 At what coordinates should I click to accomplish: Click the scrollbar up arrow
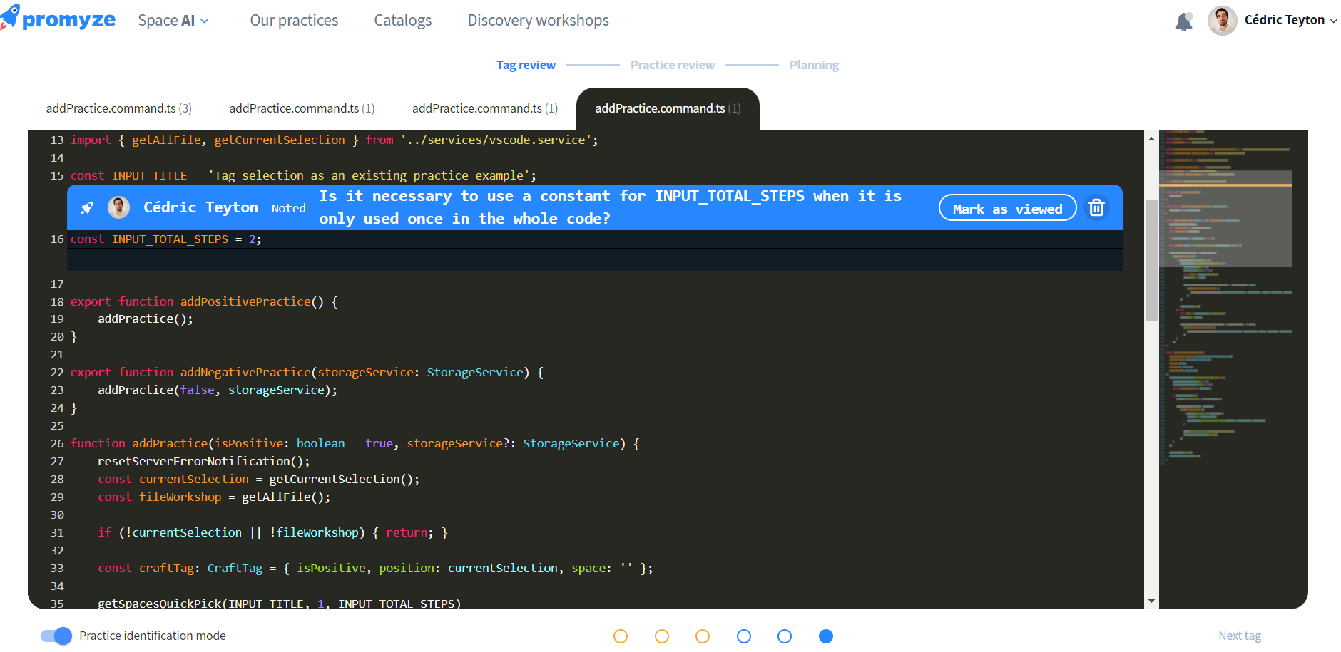(x=1151, y=138)
